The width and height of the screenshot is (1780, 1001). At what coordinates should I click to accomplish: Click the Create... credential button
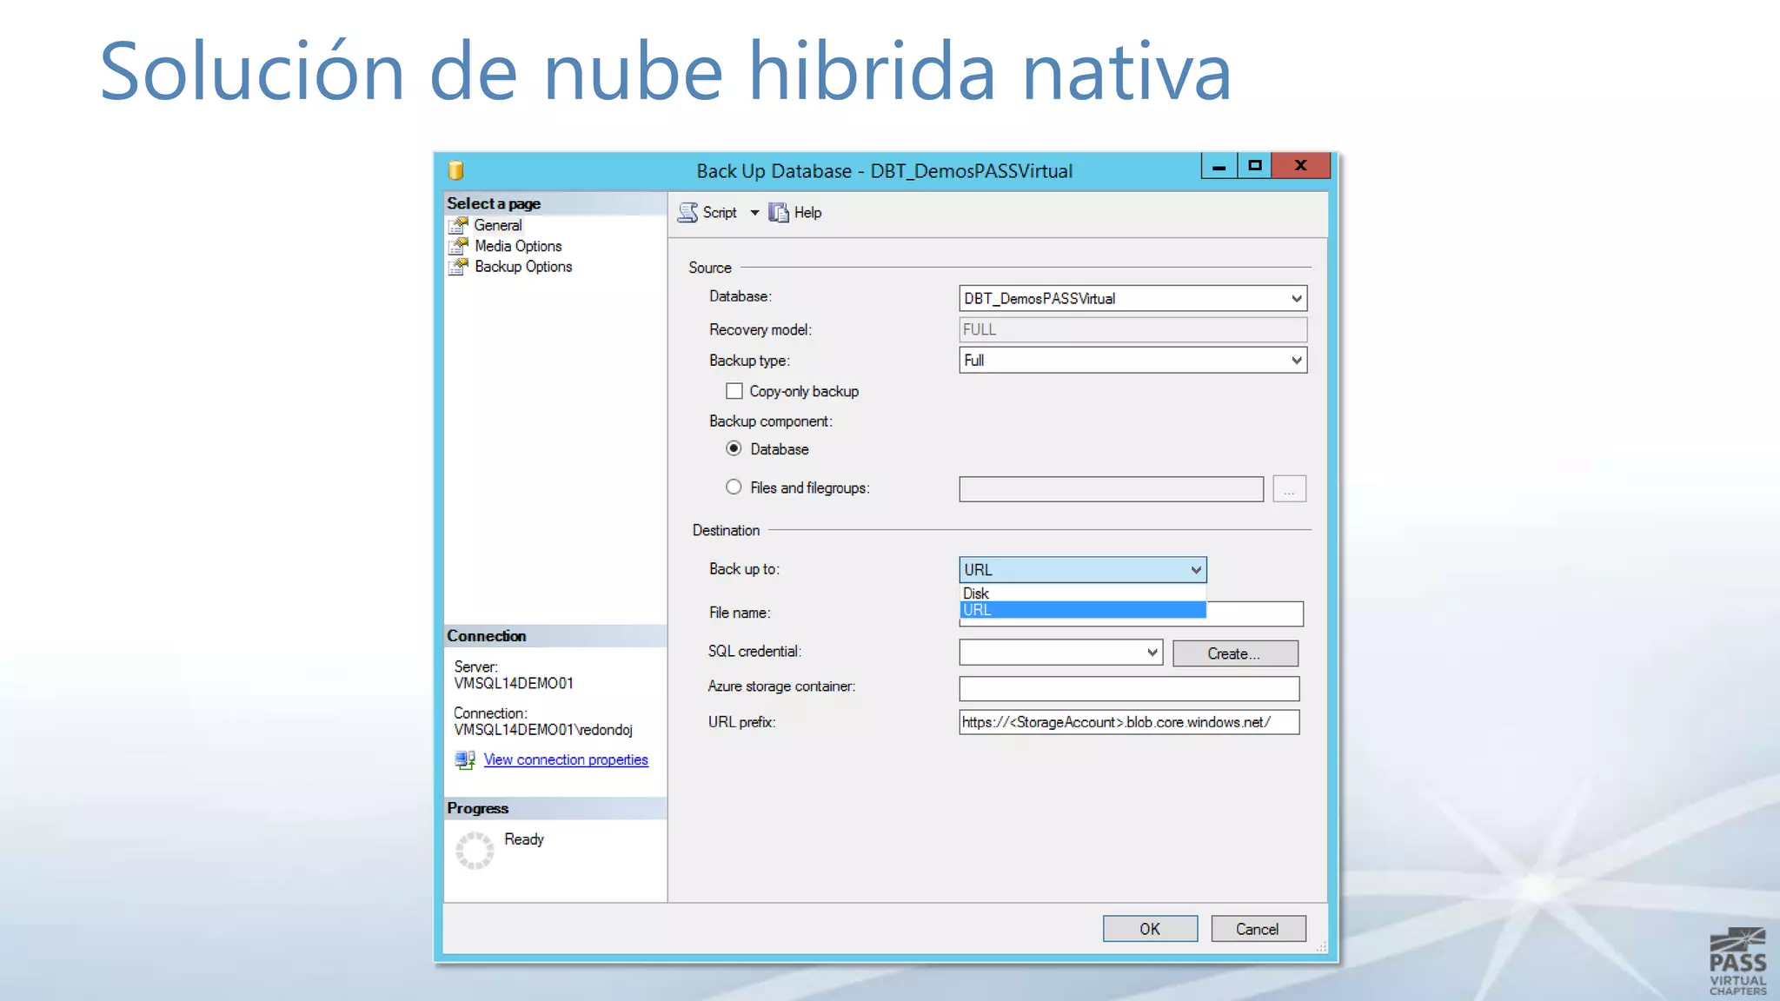tap(1235, 653)
